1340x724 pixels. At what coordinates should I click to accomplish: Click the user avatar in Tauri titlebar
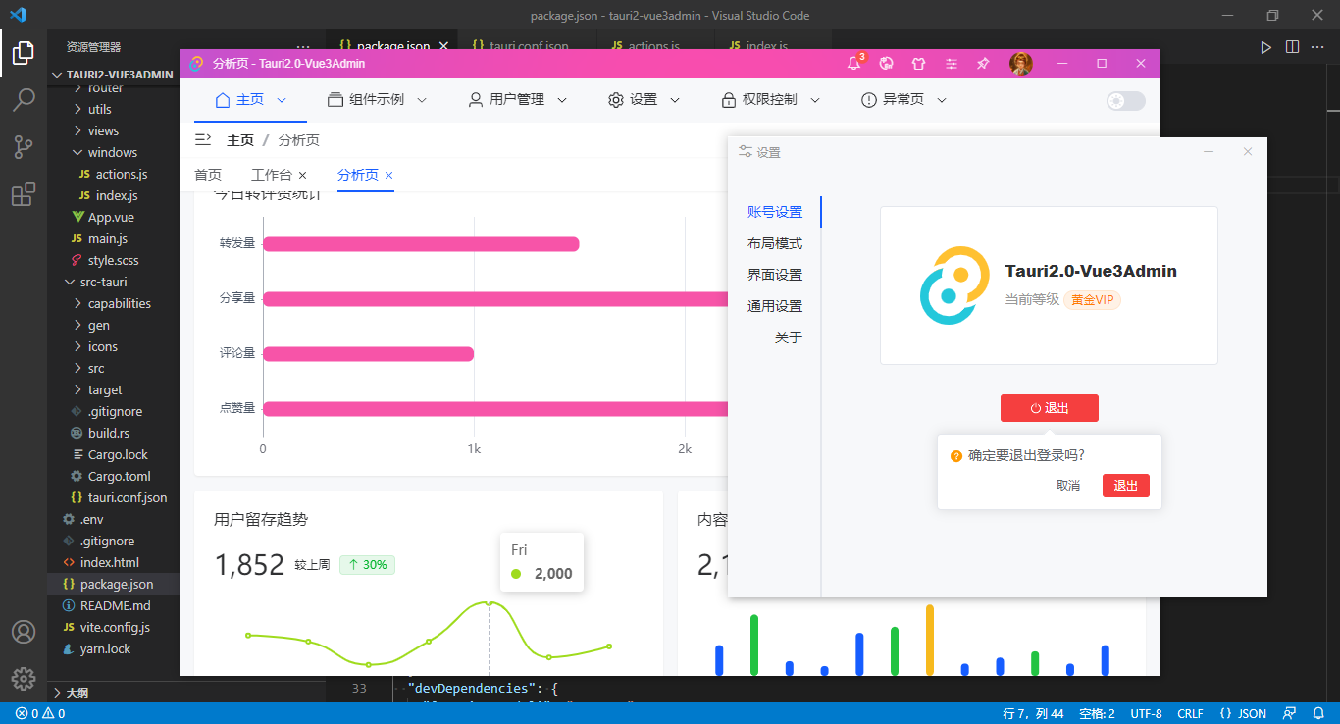point(1021,64)
